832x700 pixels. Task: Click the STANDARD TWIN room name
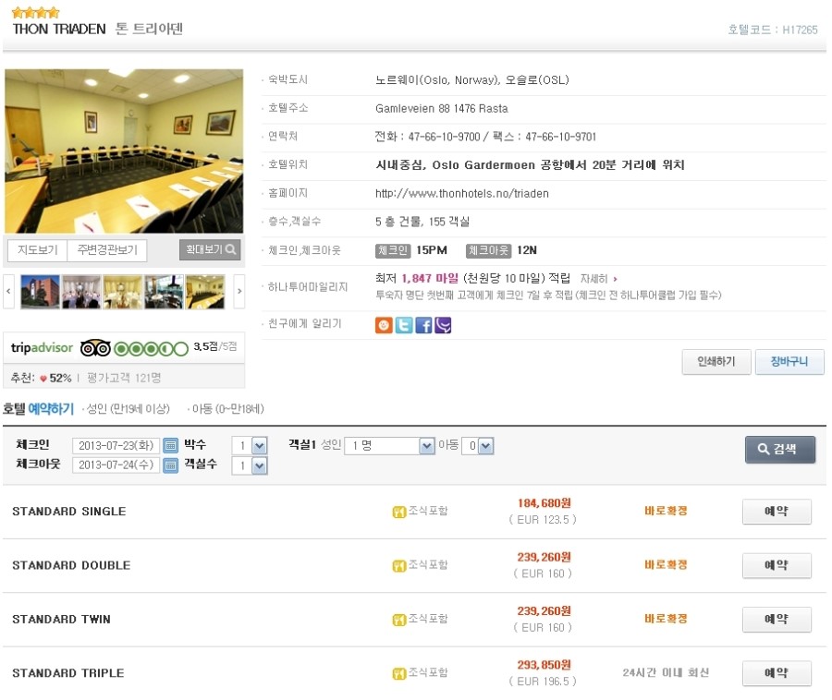61,620
